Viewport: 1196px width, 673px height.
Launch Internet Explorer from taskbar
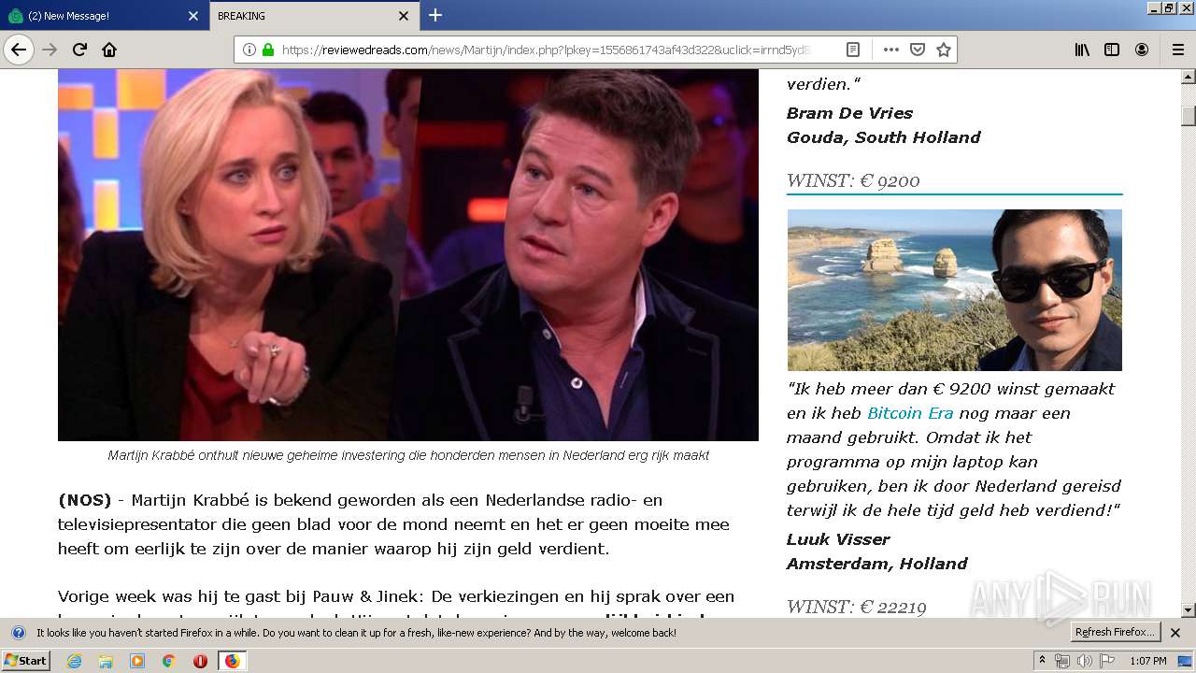pos(74,661)
